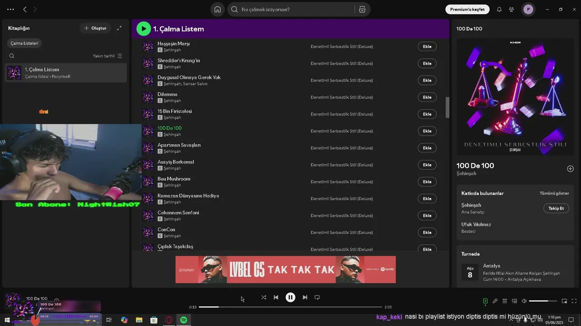Navigate forward with the right arrow

pyautogui.click(x=35, y=10)
